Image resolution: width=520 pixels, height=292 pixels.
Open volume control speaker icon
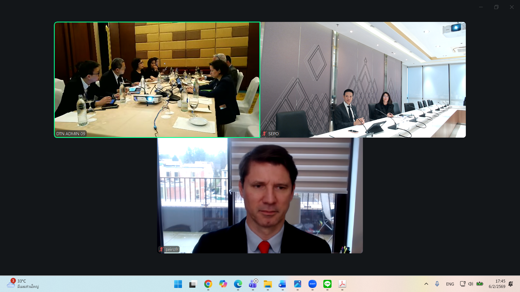470,284
